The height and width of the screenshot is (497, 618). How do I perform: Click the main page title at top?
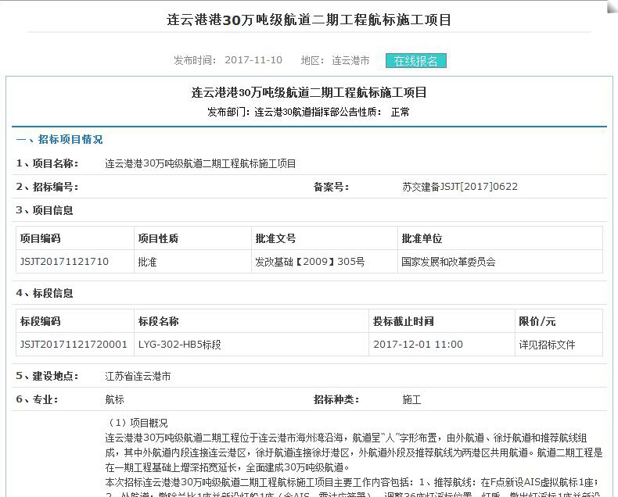[310, 20]
